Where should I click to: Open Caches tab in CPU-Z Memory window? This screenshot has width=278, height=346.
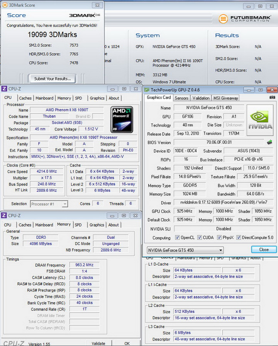click(x=25, y=225)
